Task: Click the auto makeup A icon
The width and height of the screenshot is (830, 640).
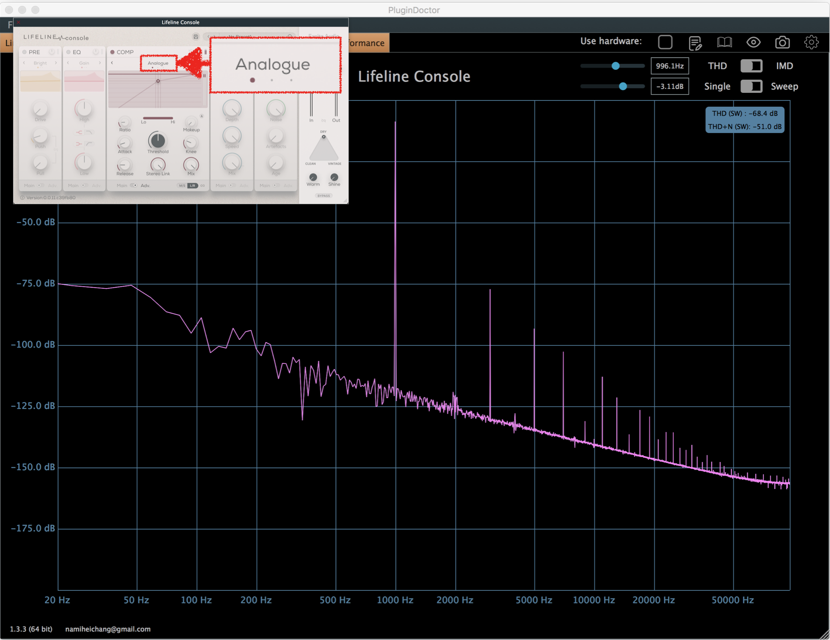Action: (201, 116)
